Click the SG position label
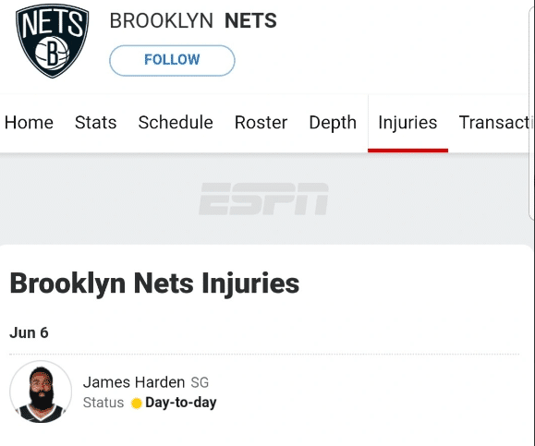Viewport: 535px width, 446px height. (x=200, y=382)
